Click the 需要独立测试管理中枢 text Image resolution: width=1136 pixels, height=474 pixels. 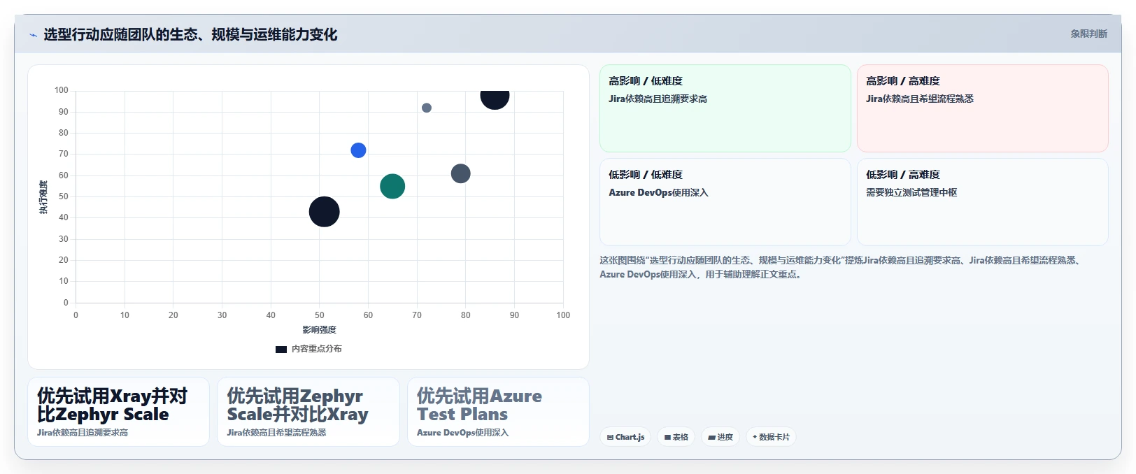[911, 192]
